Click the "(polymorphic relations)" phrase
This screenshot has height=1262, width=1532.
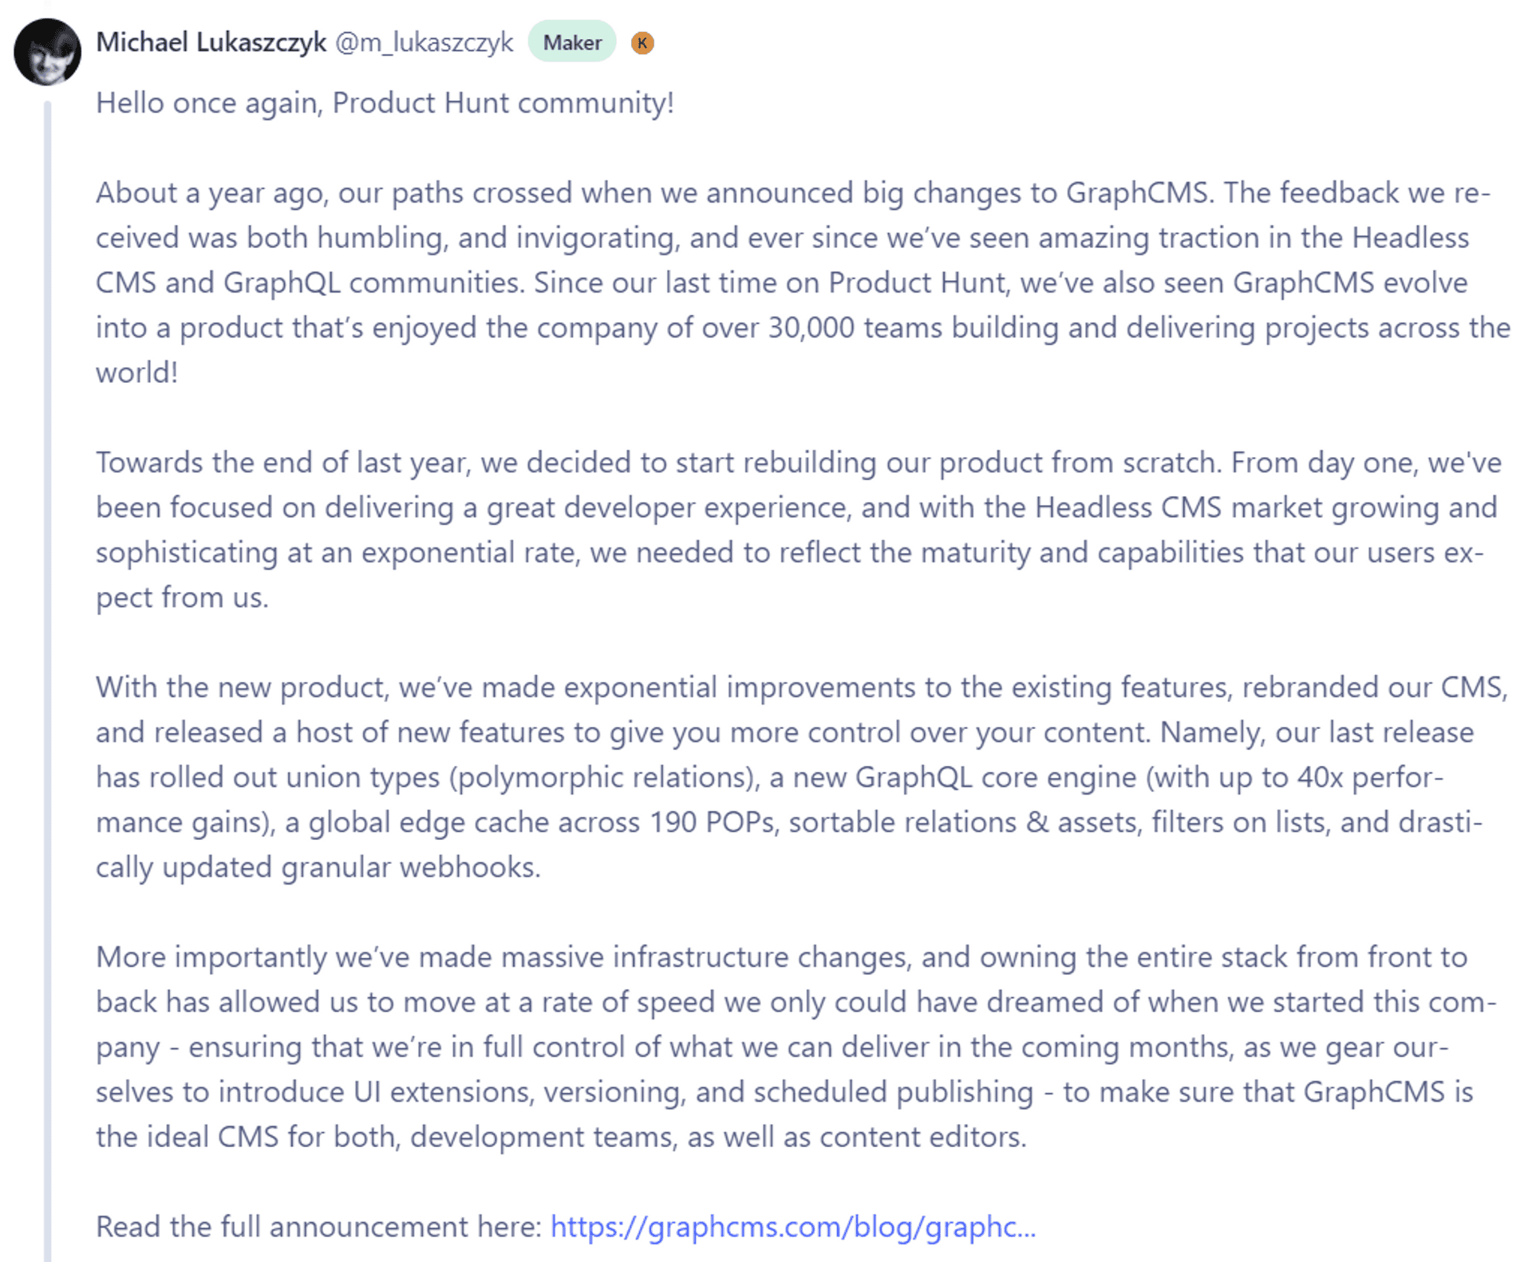604,778
